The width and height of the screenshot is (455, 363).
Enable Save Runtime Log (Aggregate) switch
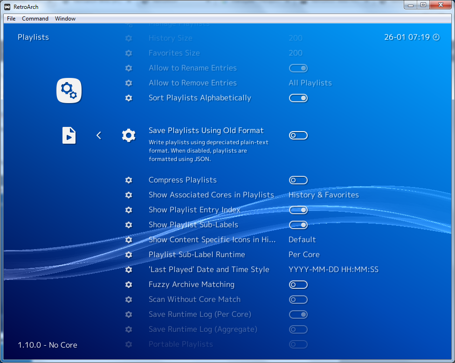point(298,329)
